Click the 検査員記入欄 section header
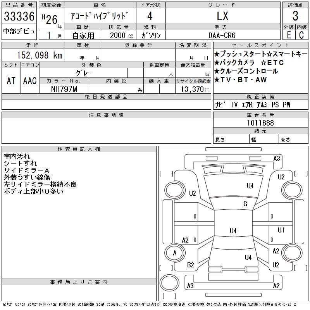Image resolution: width=310 pixels, height=310 pixels. pos(79,149)
